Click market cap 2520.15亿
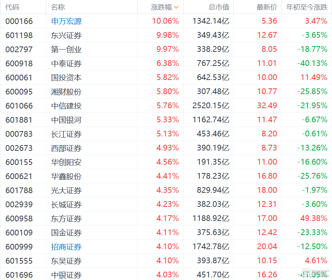 coord(211,106)
